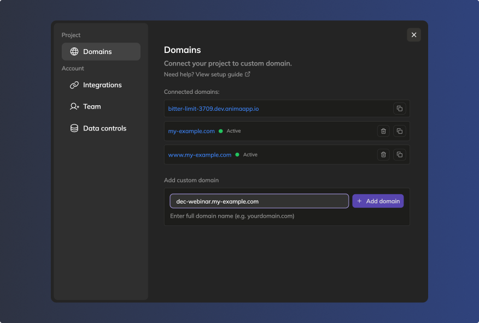Click the Domains page heading
Image resolution: width=479 pixels, height=323 pixels.
[183, 50]
